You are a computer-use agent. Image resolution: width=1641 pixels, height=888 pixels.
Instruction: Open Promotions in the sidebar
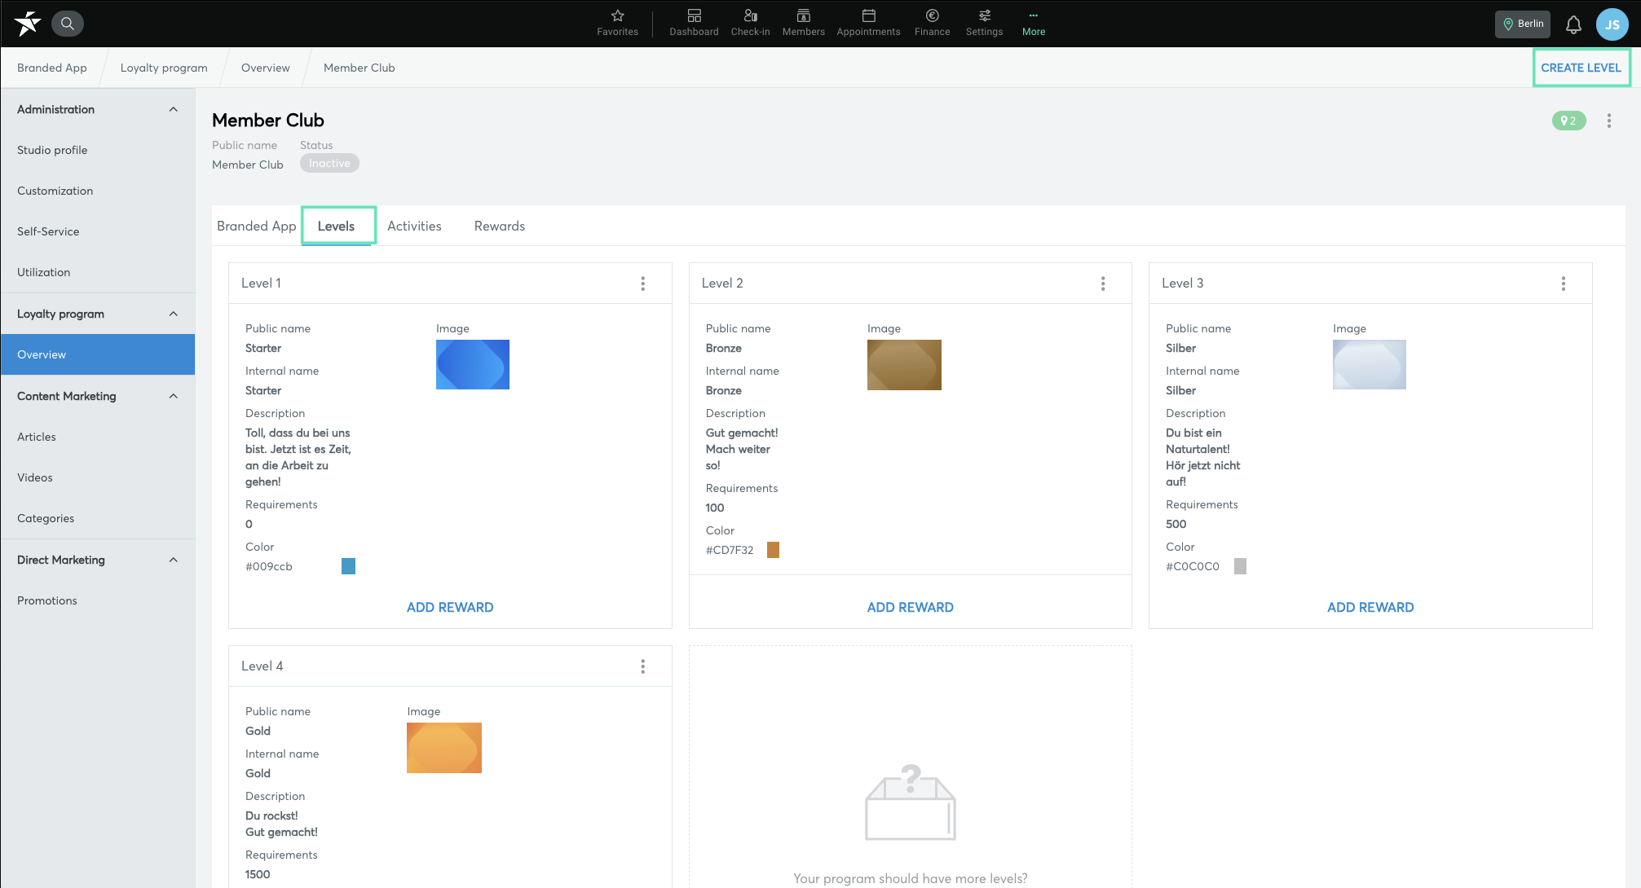(x=98, y=600)
